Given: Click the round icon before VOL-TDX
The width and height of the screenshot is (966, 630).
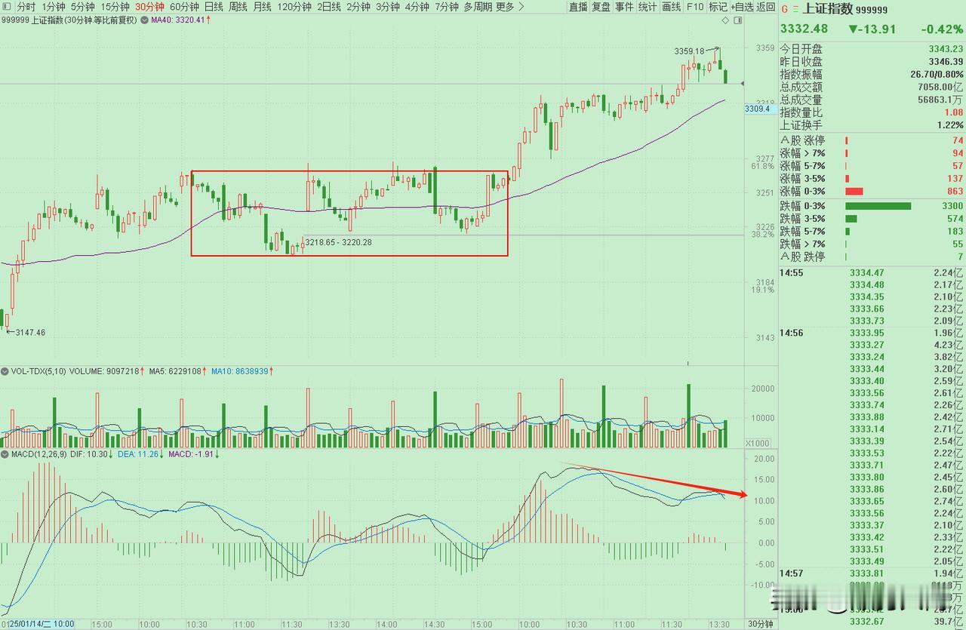Looking at the screenshot, I should tap(5, 371).
